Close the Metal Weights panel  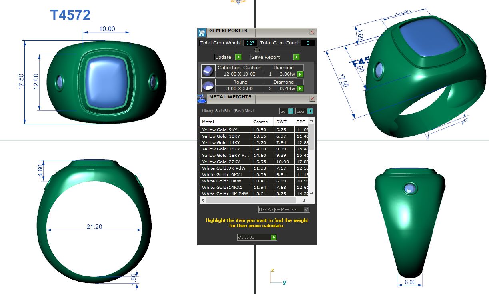pos(313,98)
